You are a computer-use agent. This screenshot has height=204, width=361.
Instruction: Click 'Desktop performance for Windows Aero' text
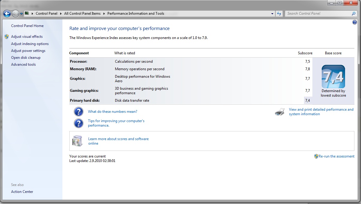(x=143, y=79)
